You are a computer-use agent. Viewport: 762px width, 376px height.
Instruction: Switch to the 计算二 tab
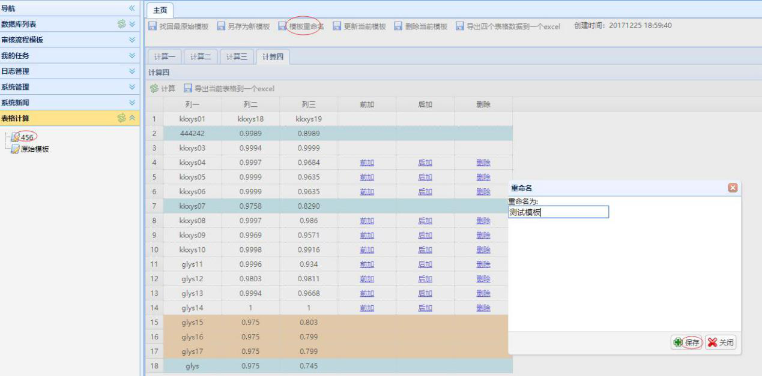coord(201,57)
